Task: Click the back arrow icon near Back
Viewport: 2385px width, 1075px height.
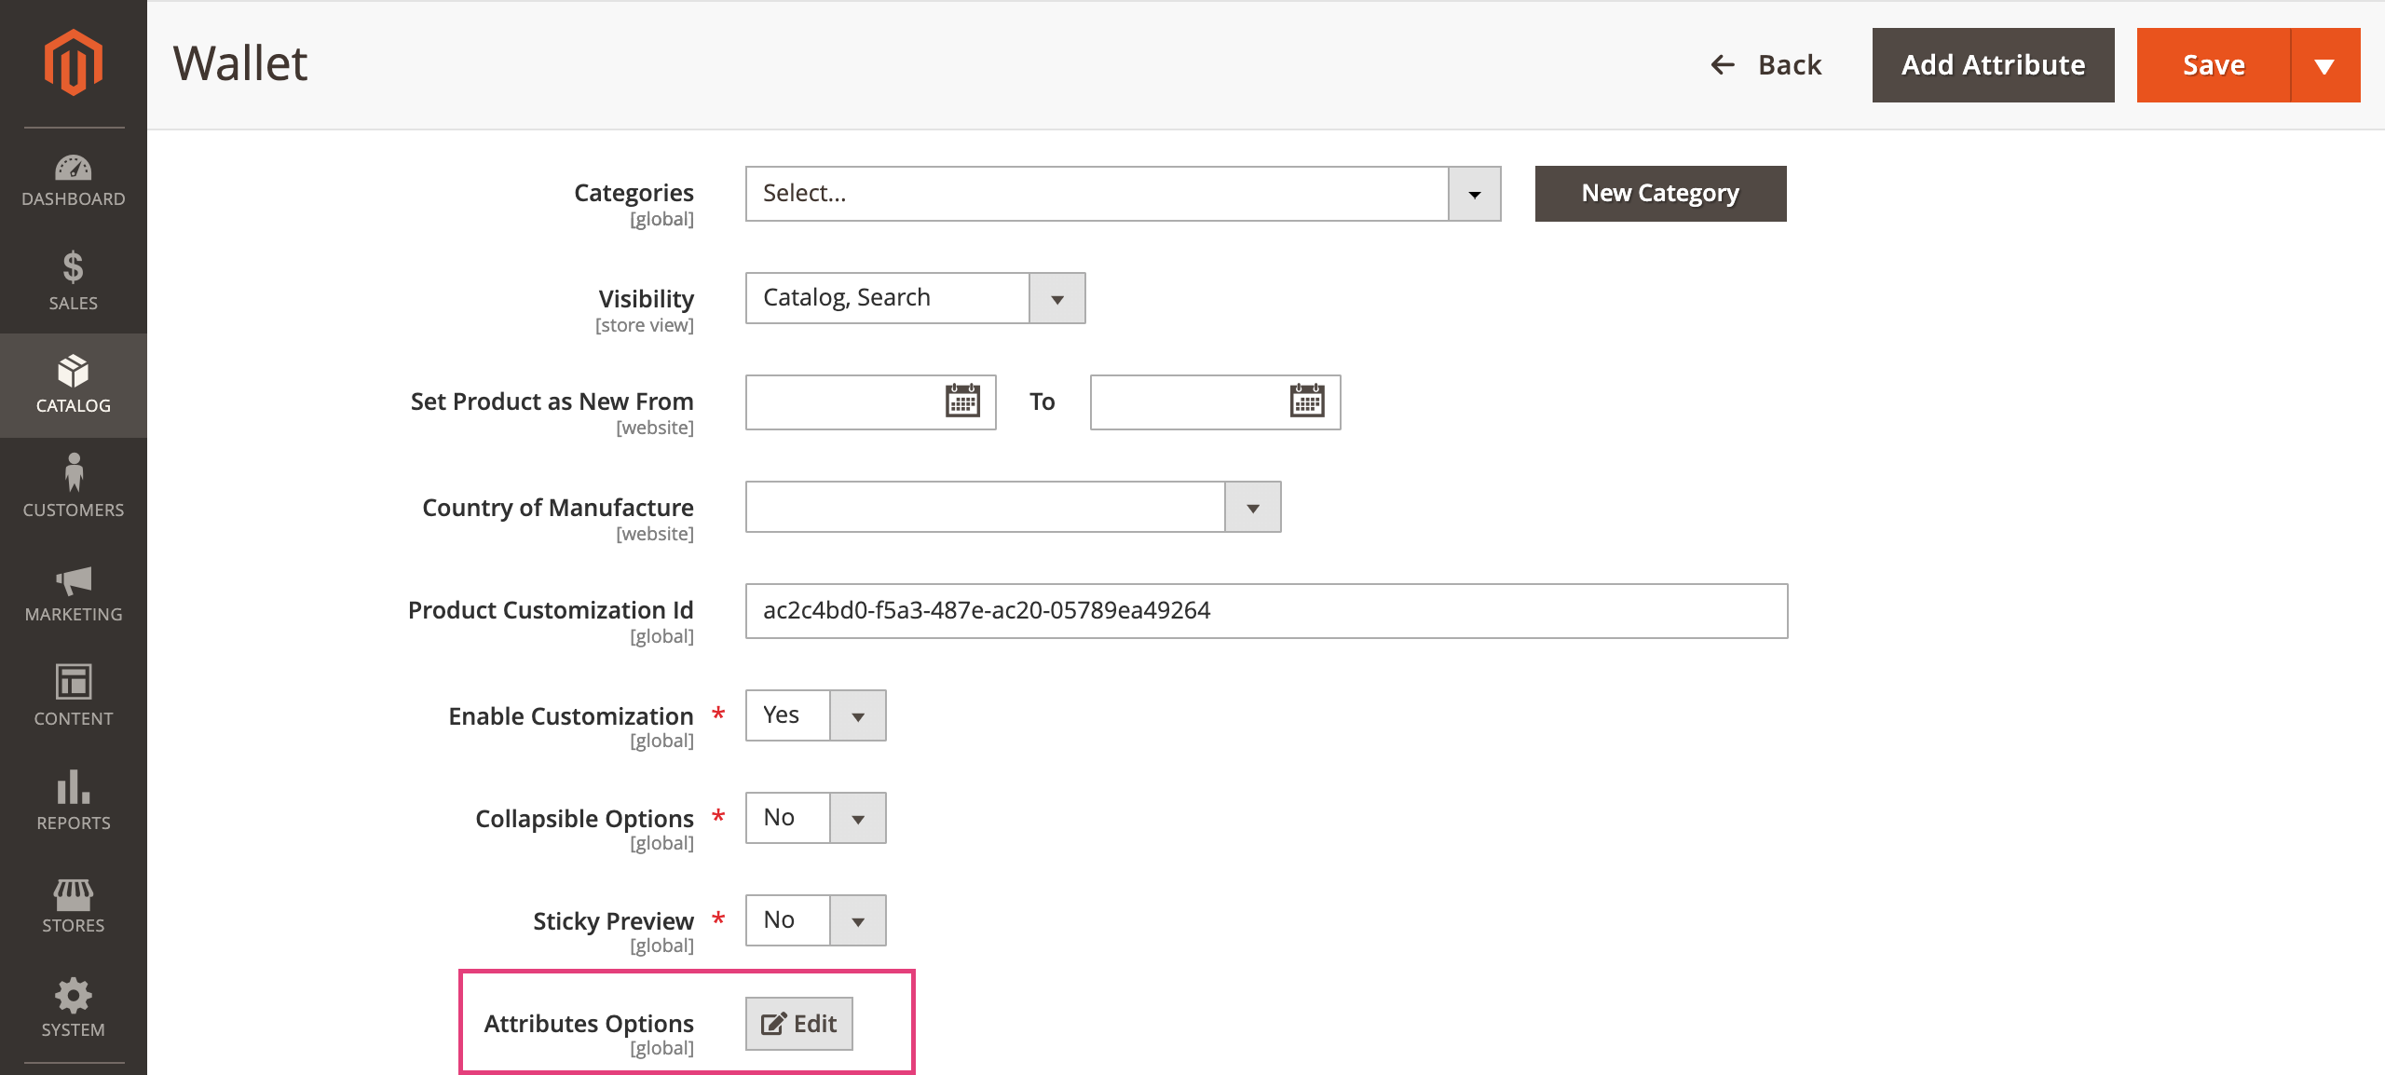Action: [1723, 64]
